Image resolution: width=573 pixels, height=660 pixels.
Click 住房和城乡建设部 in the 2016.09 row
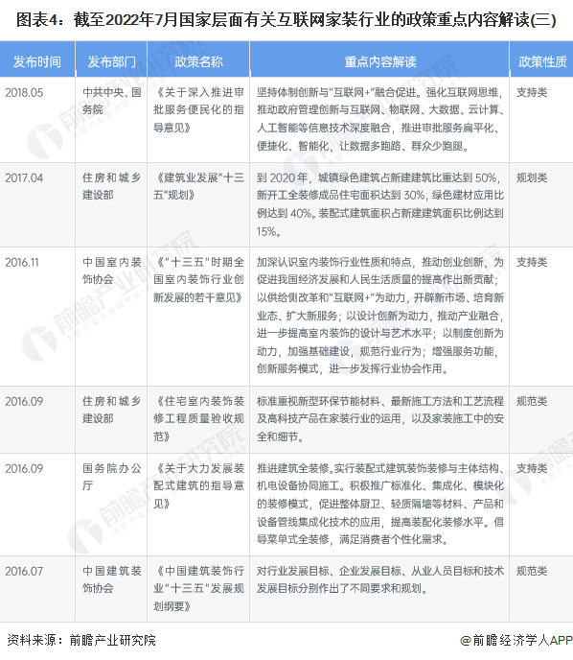111,410
